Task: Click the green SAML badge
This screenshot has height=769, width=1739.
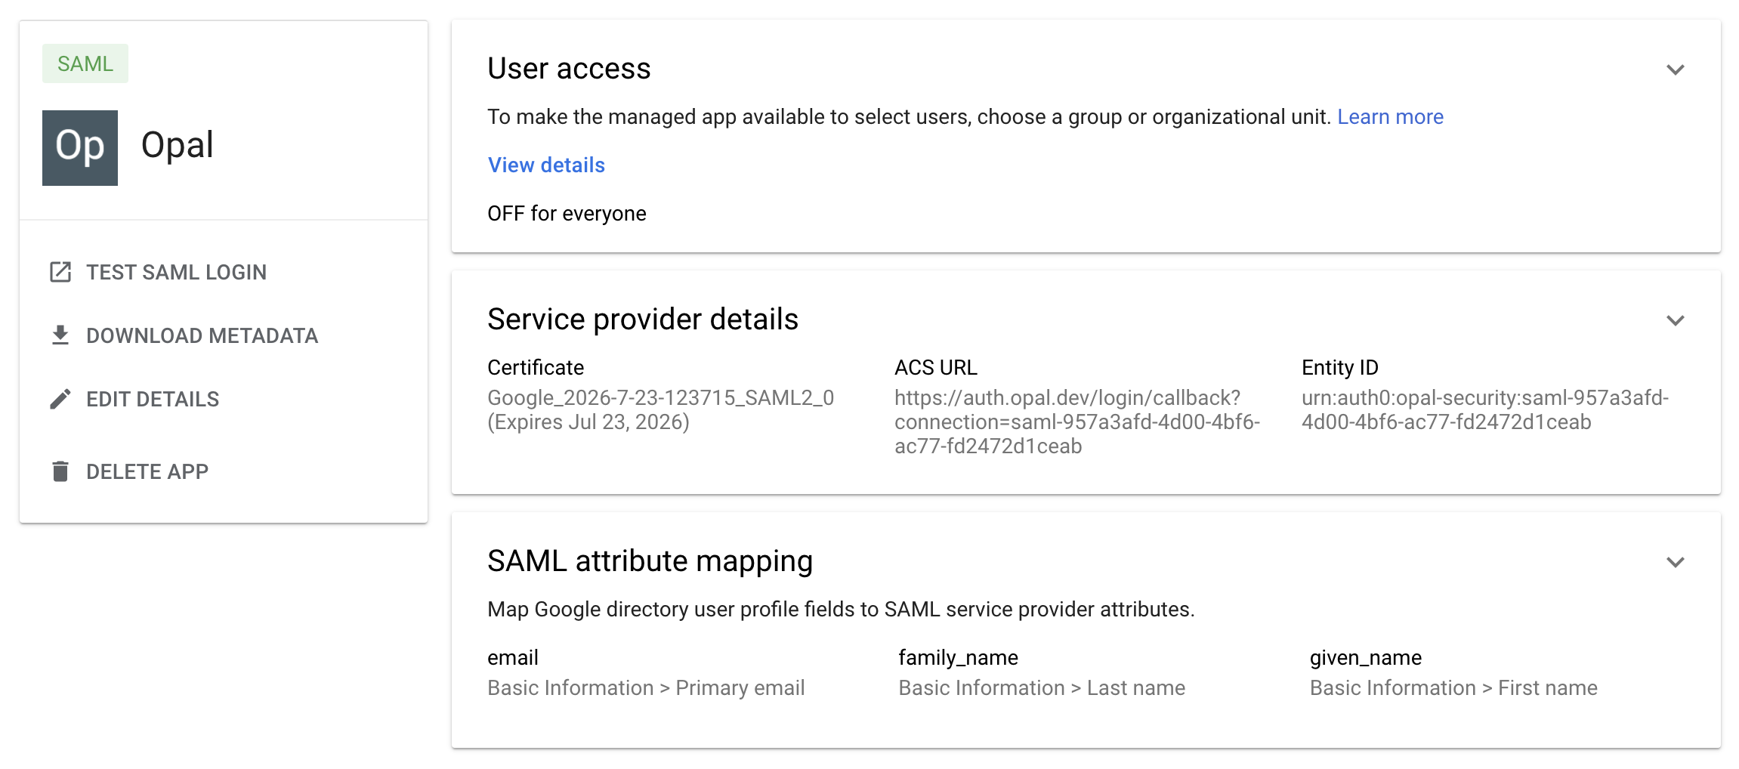Action: pyautogui.click(x=85, y=63)
